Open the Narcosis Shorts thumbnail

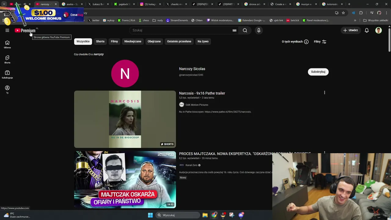(x=125, y=119)
